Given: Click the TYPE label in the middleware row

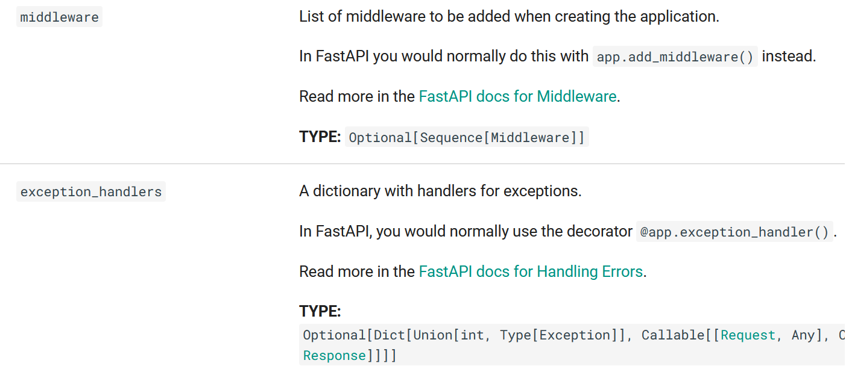Looking at the screenshot, I should [320, 137].
